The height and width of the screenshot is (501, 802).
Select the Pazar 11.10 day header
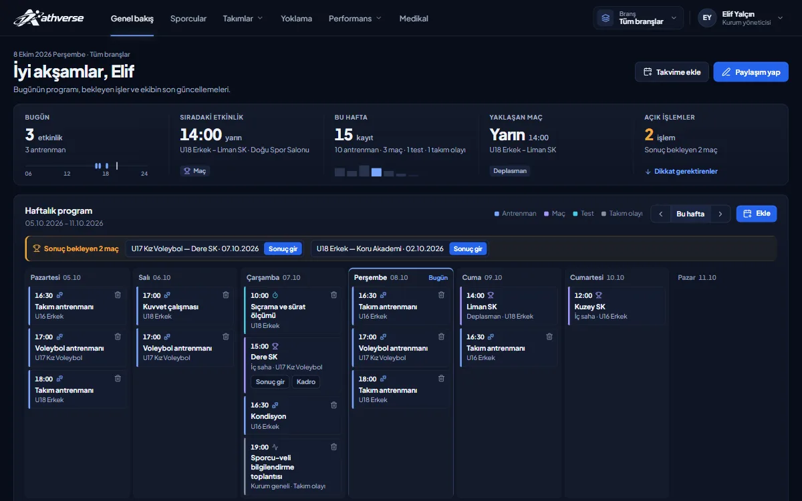pos(696,277)
